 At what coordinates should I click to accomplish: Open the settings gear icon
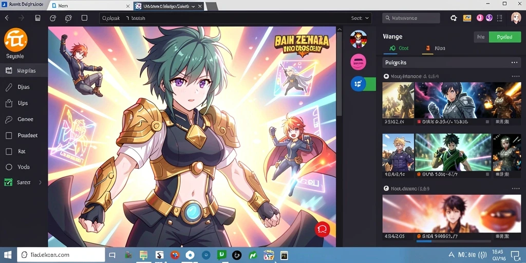(454, 18)
